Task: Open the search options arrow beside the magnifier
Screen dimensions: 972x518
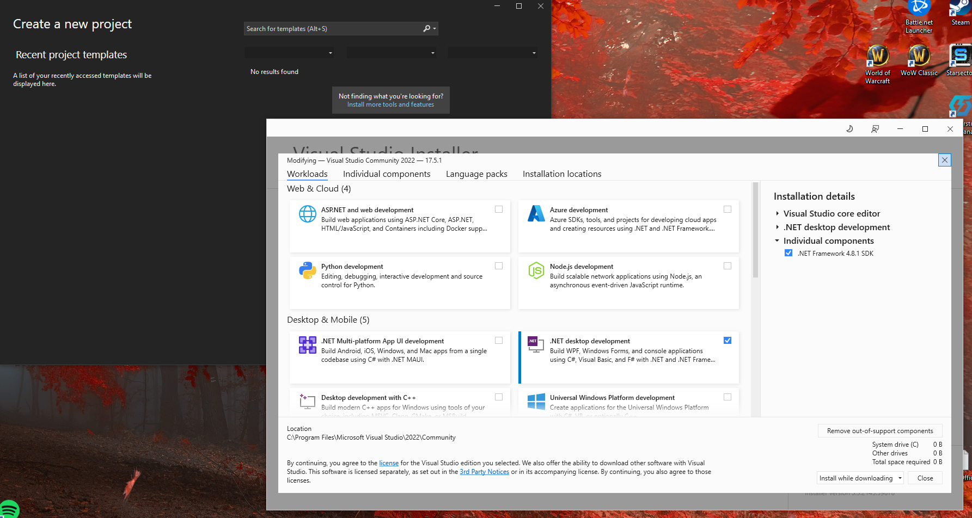Action: [435, 28]
